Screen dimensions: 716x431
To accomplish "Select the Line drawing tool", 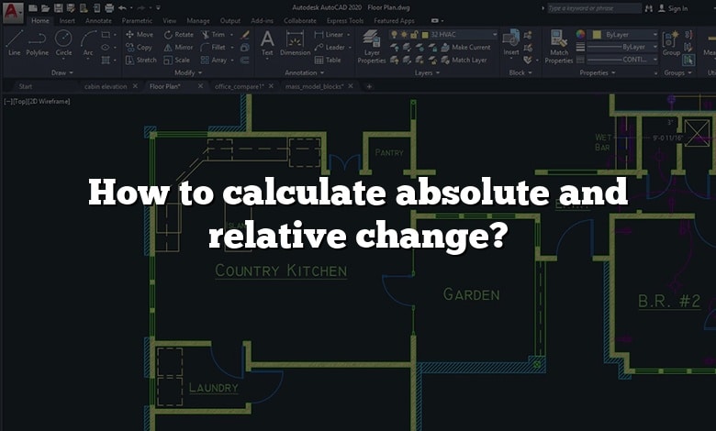I will coord(14,43).
